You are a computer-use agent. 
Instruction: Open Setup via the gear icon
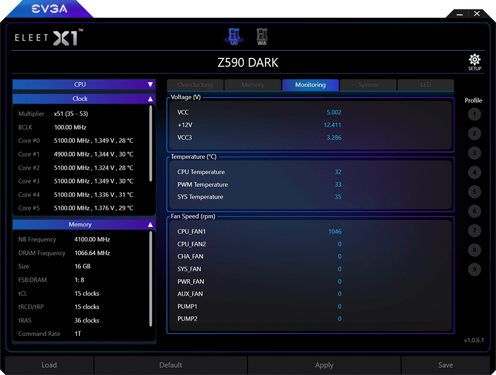(475, 62)
